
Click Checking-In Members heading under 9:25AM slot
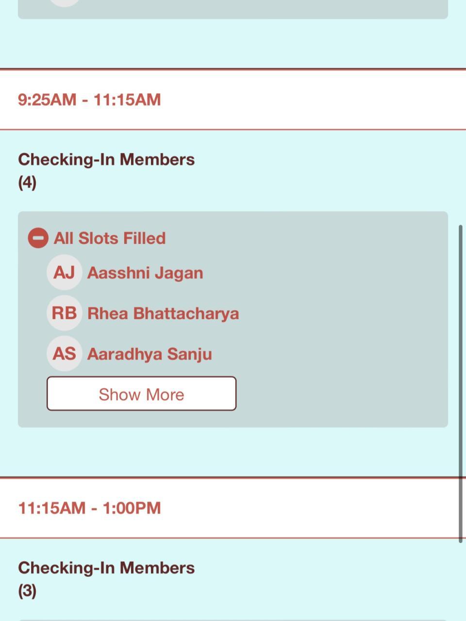click(x=106, y=160)
